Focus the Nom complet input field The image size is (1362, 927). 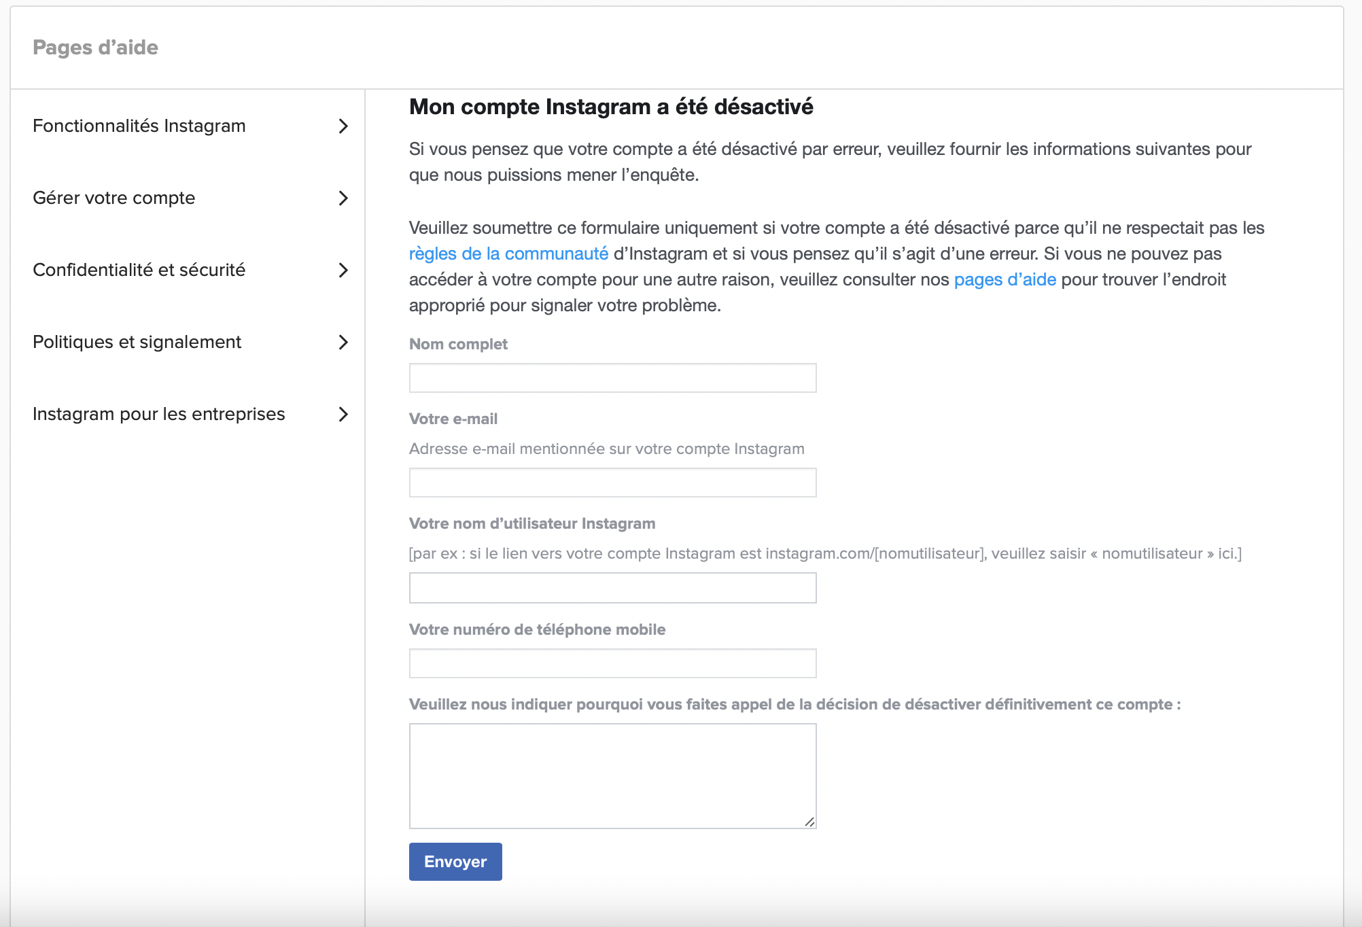click(612, 378)
